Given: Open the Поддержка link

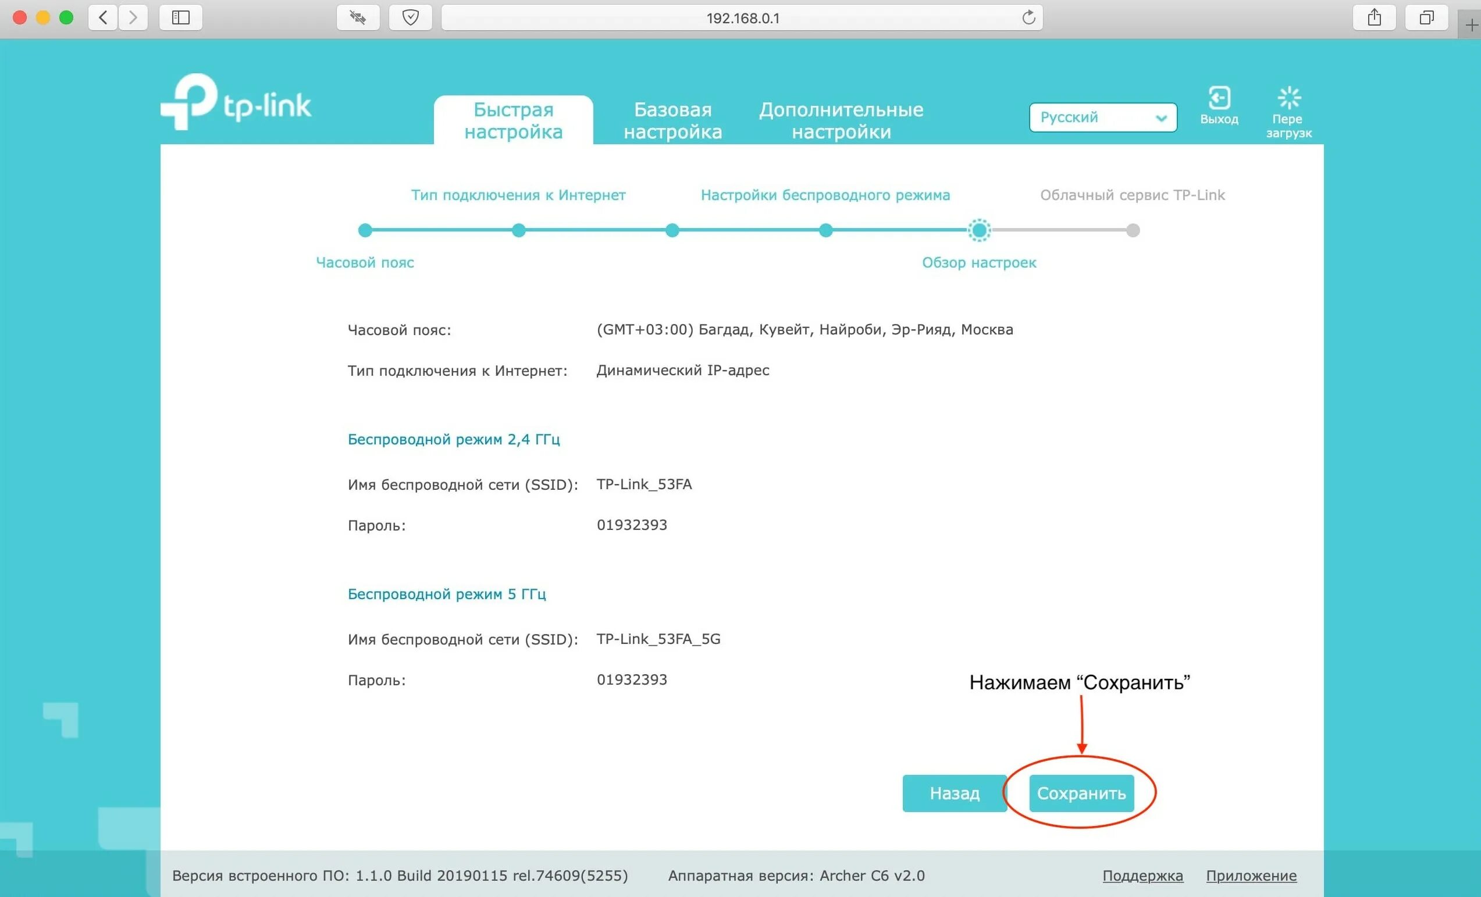Looking at the screenshot, I should [1142, 875].
